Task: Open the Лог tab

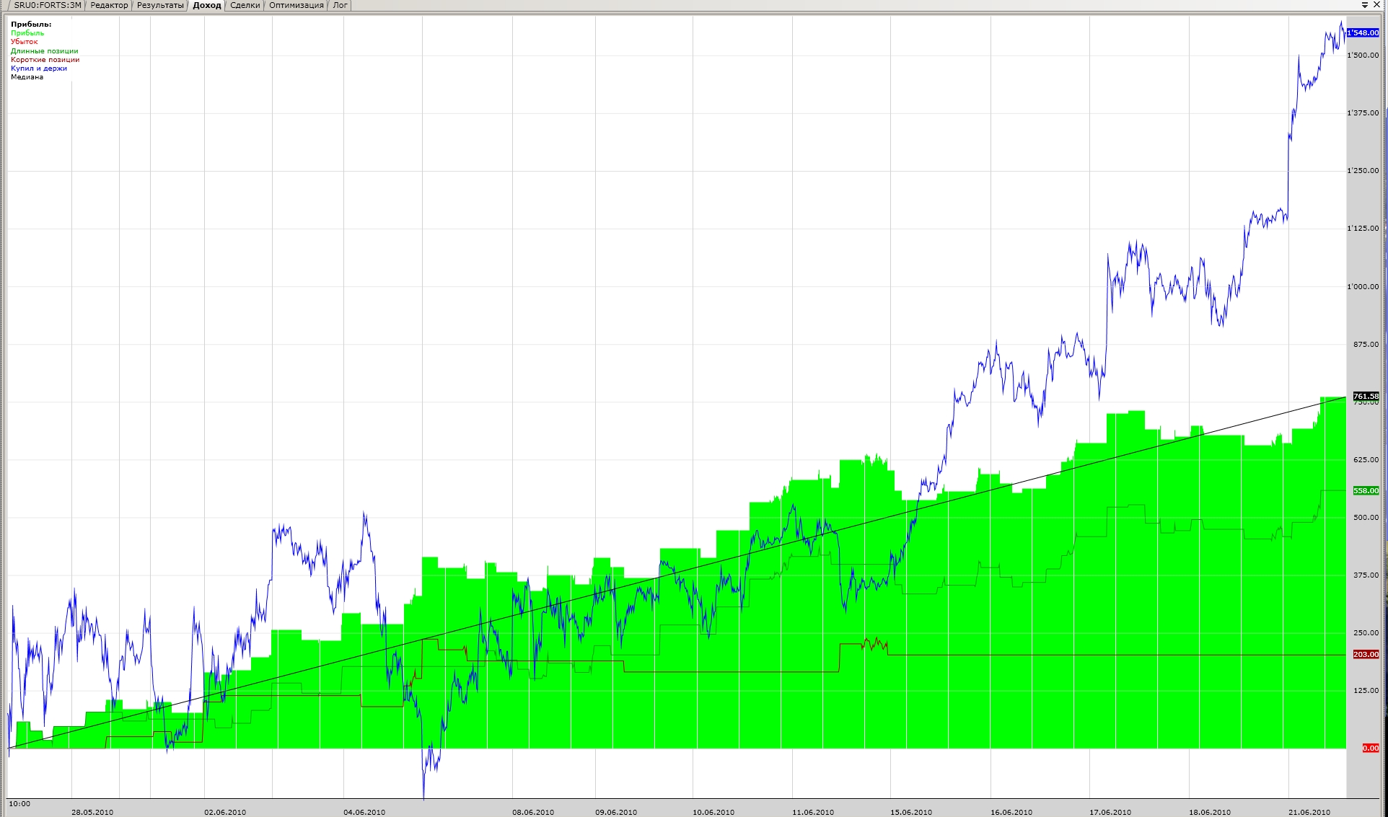Action: pos(340,5)
